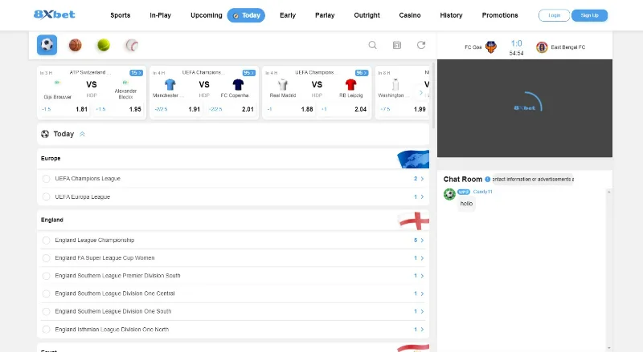Image resolution: width=643 pixels, height=352 pixels.
Task: Click the Sign Up button
Action: click(589, 15)
